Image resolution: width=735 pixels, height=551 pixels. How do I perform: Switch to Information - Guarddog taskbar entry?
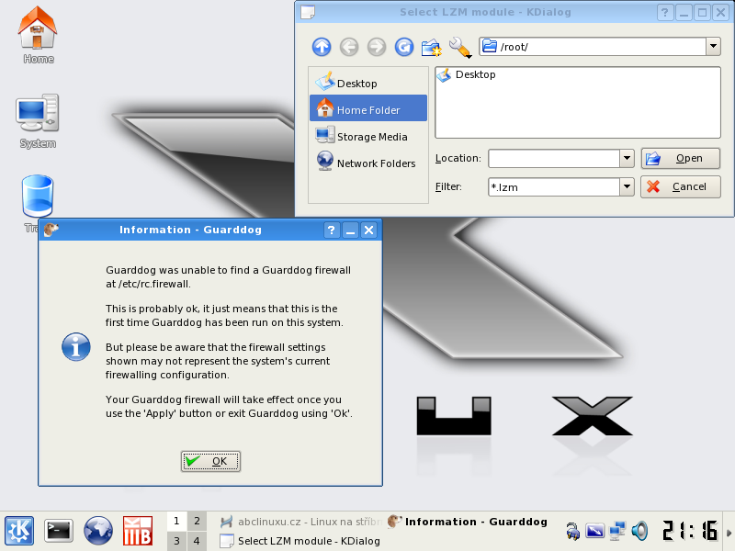click(x=469, y=522)
